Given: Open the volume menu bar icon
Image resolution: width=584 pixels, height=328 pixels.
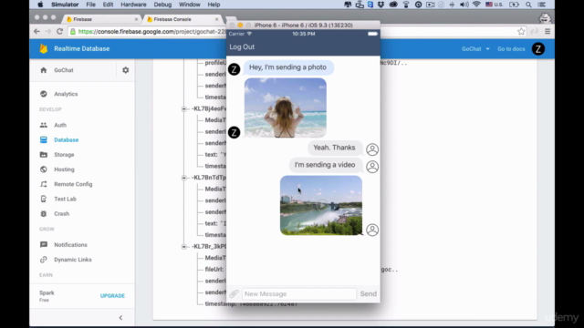Looking at the screenshot, I should (464, 5).
